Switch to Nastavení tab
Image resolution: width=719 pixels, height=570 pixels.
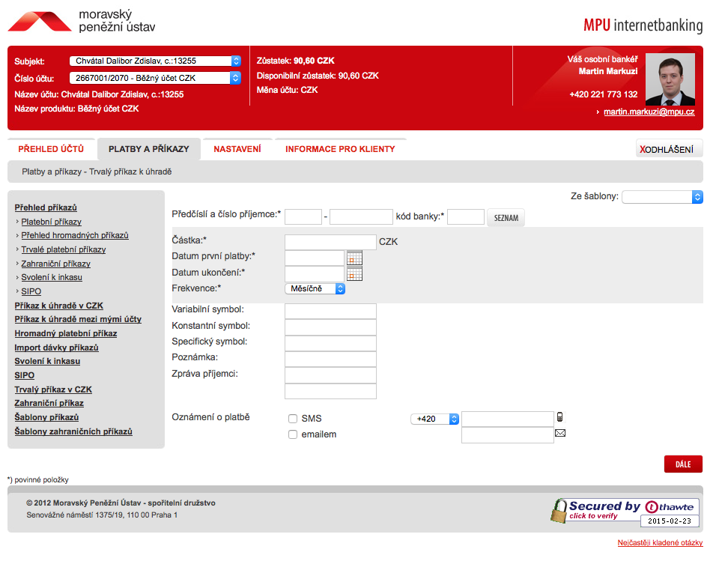(237, 149)
